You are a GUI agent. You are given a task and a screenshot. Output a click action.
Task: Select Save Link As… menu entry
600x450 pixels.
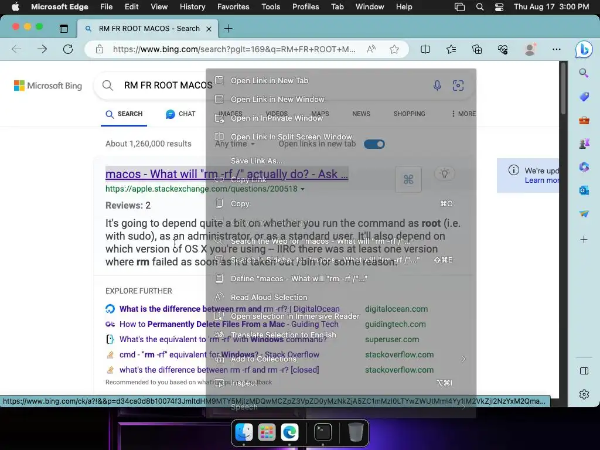click(x=340, y=161)
